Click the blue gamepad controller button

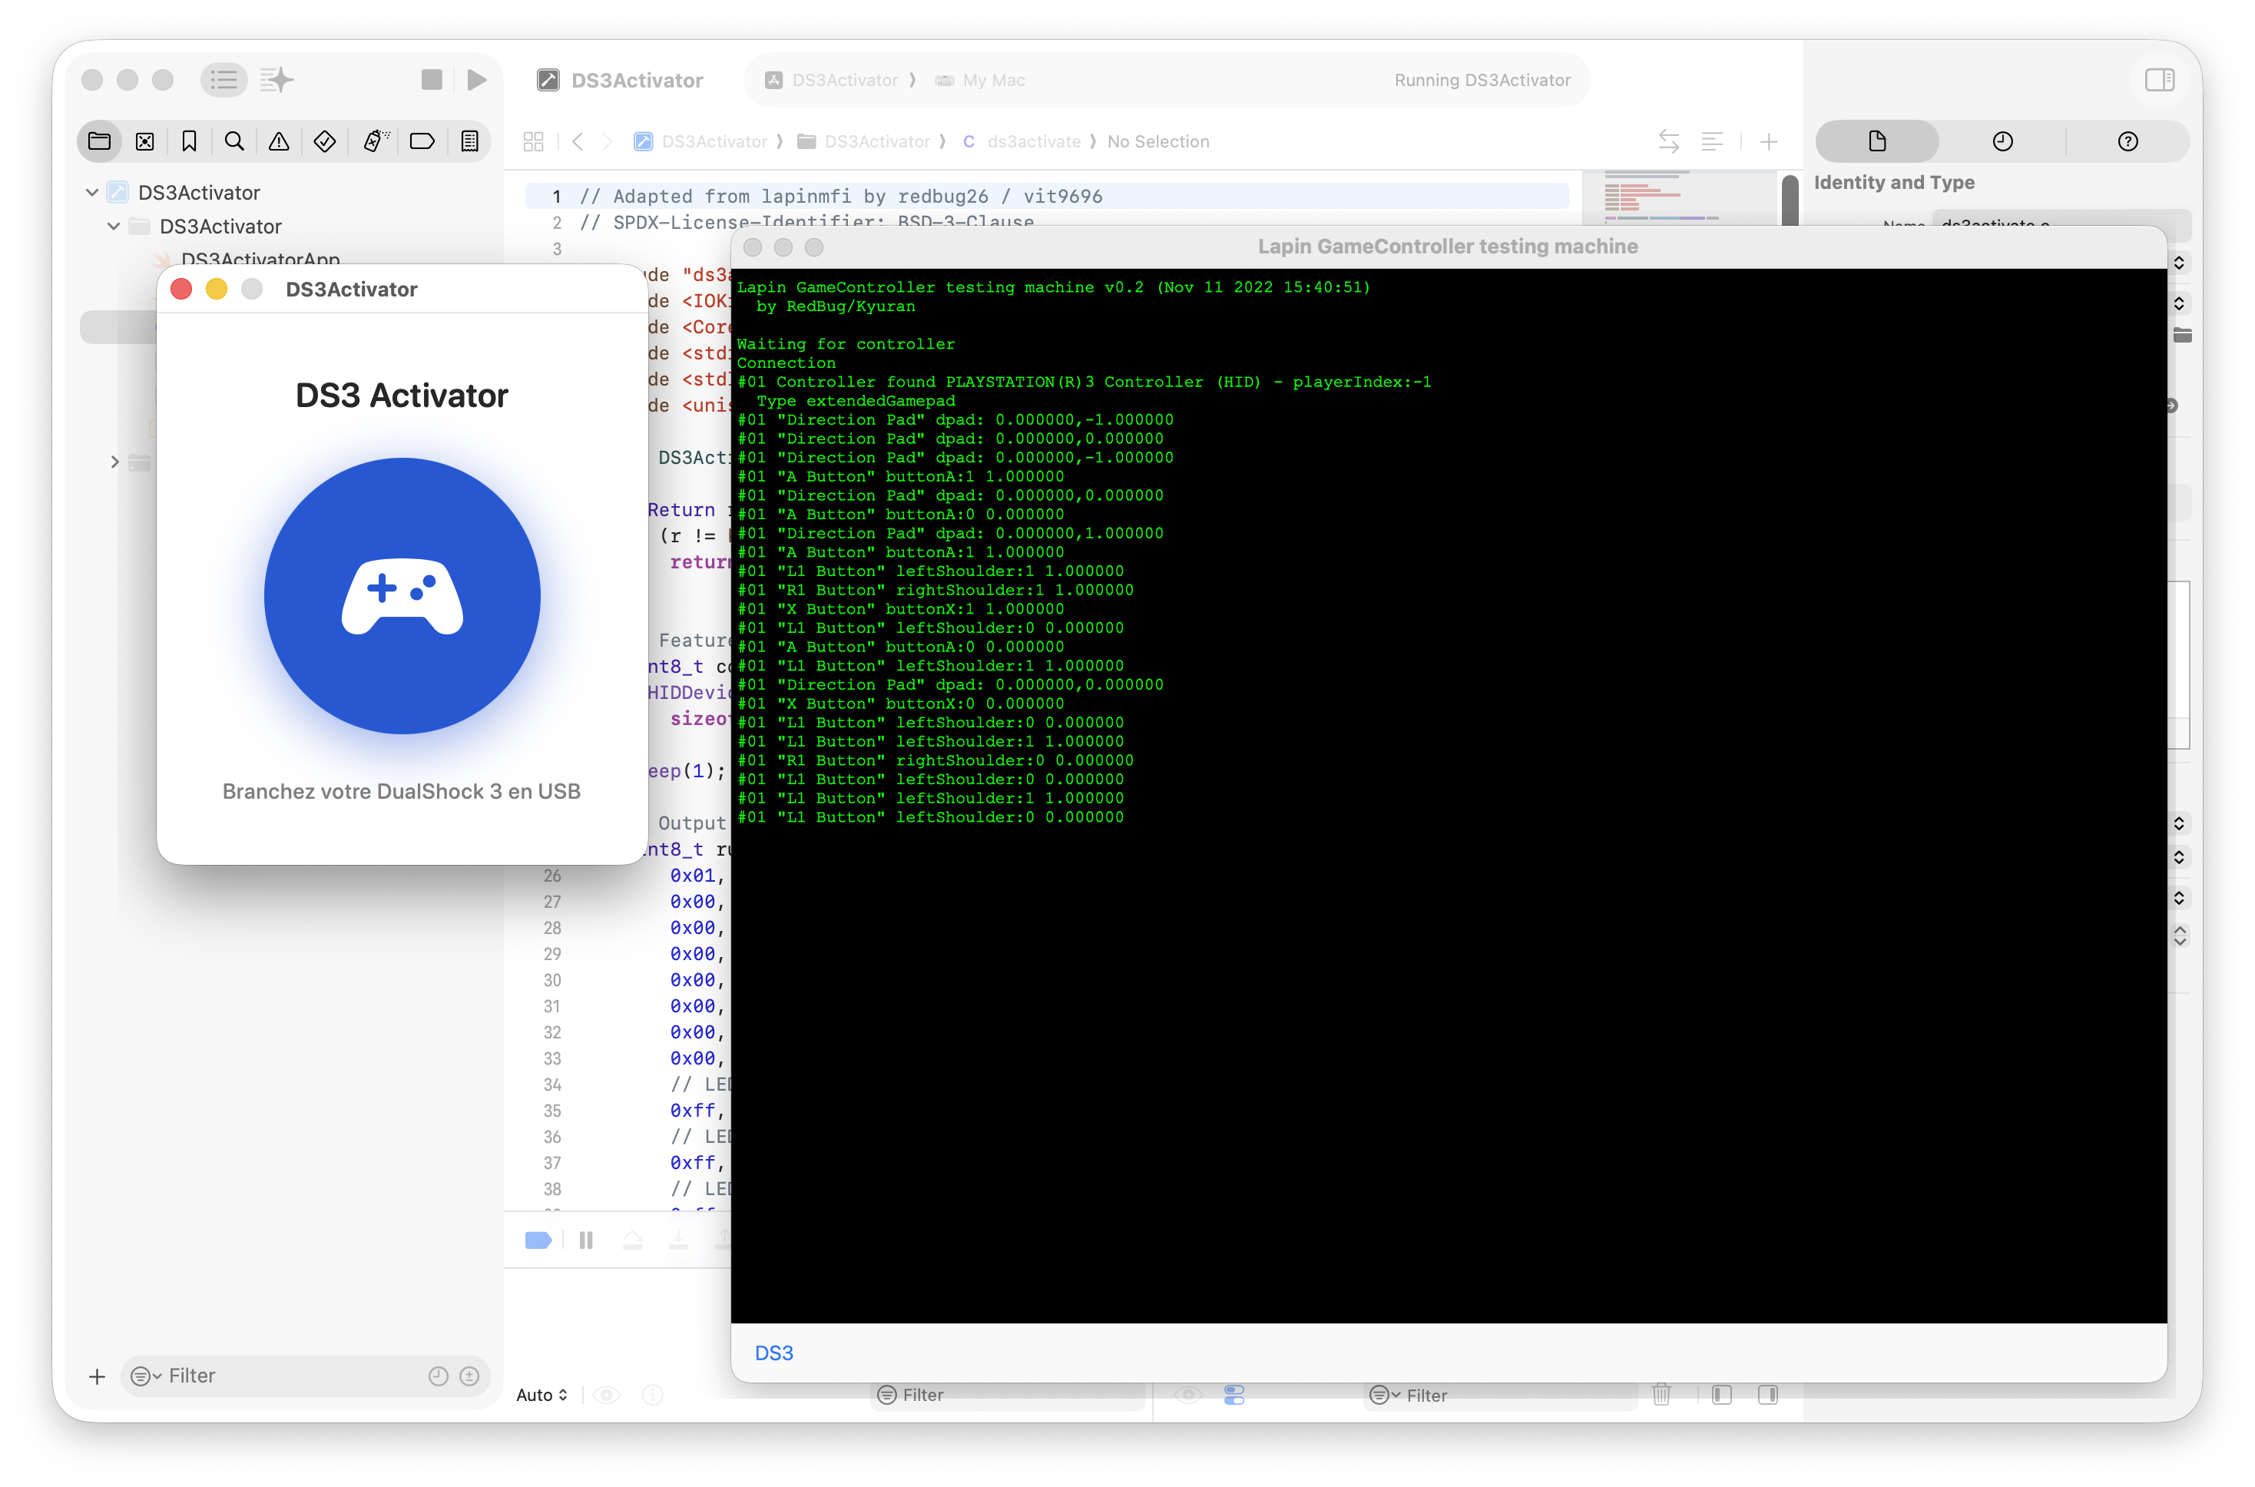[x=402, y=595]
